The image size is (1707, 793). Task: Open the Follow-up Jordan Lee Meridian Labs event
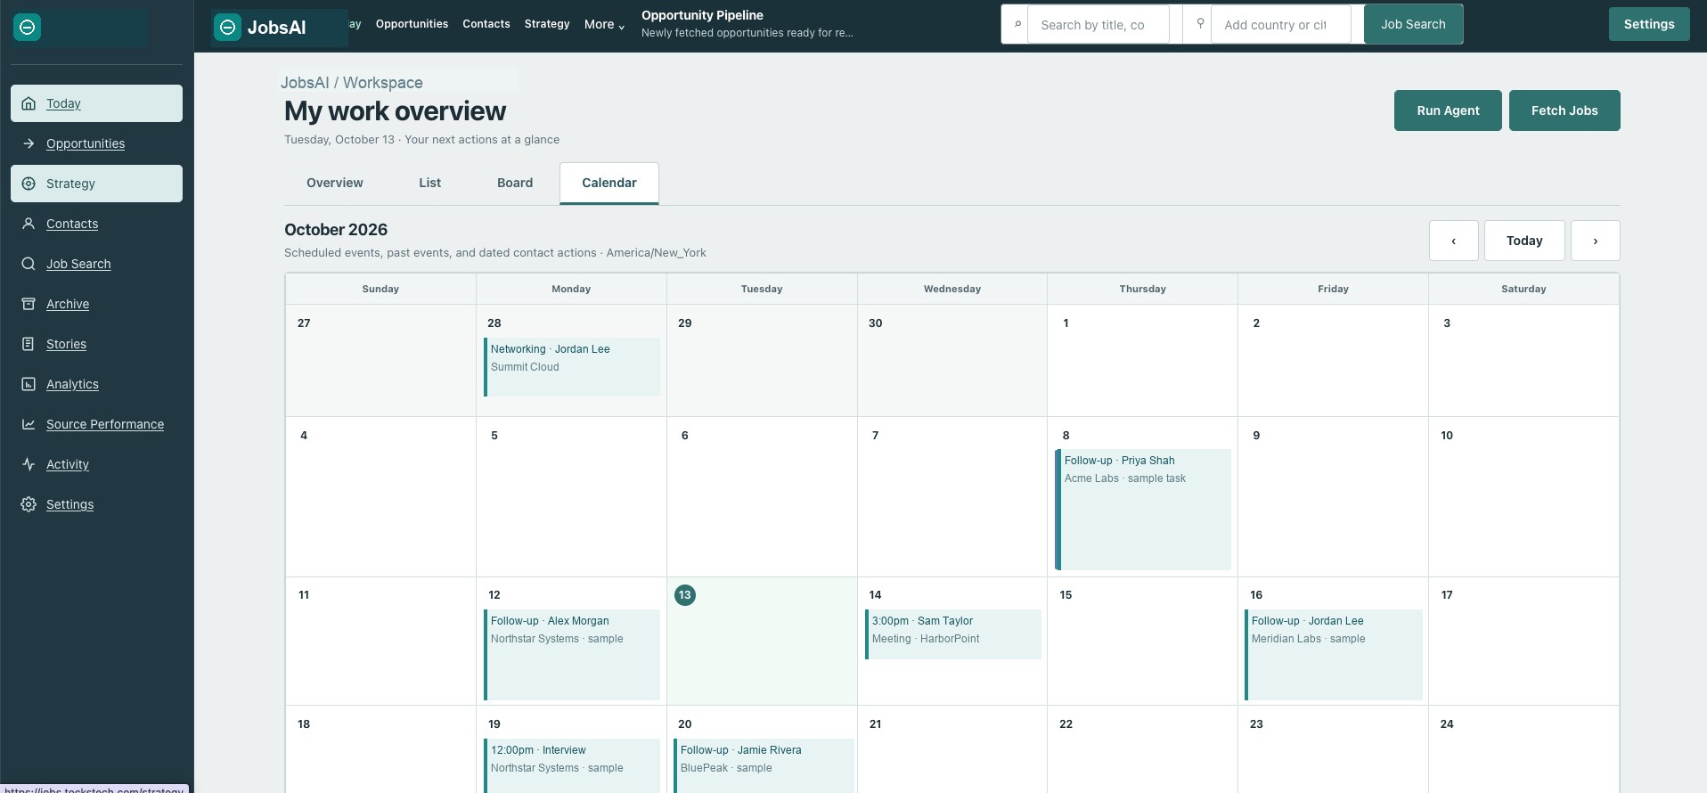[x=1333, y=655]
